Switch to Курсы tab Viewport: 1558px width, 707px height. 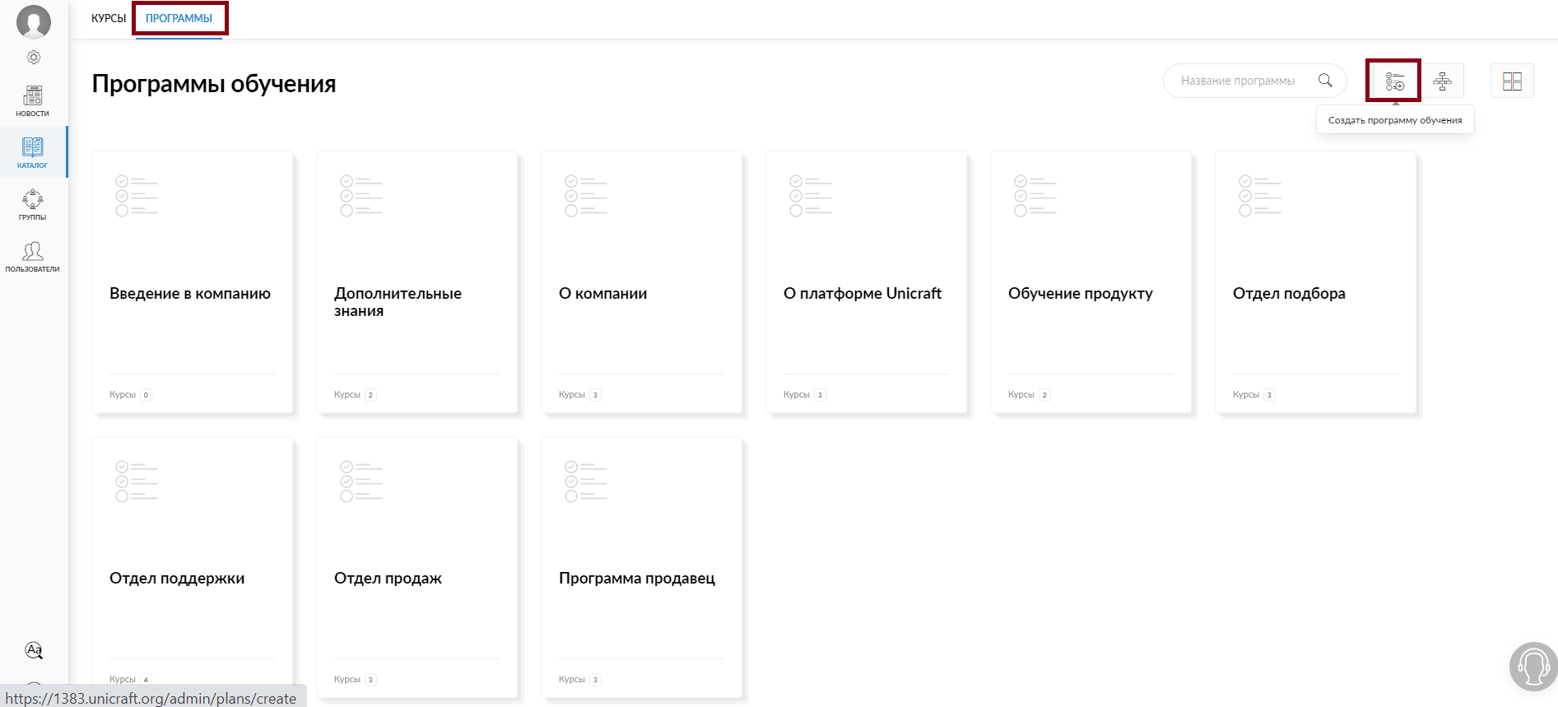pos(109,18)
